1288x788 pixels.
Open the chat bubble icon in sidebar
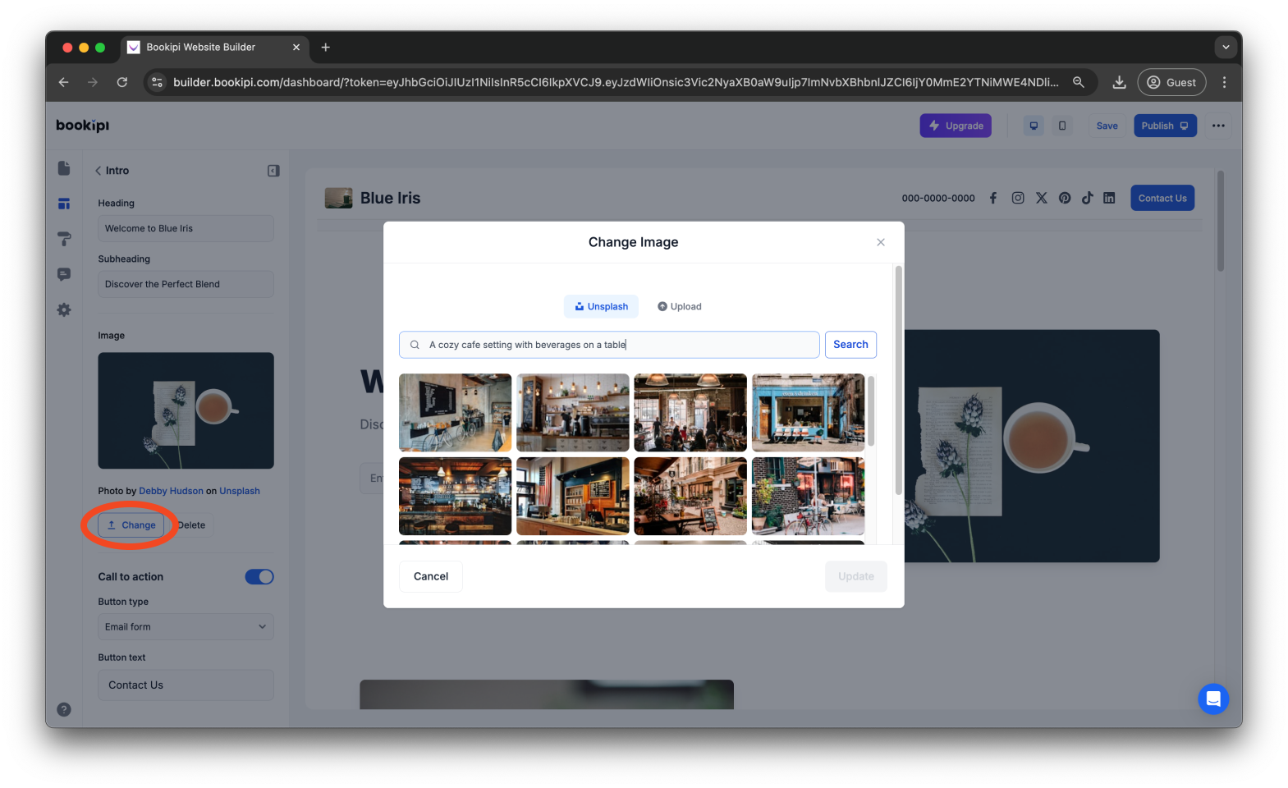(x=64, y=274)
